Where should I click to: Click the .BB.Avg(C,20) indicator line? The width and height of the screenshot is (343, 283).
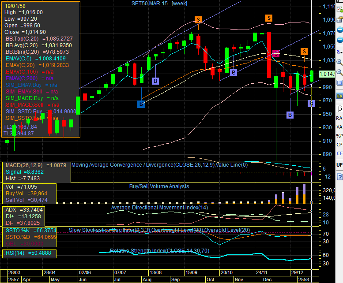[x=38, y=45]
